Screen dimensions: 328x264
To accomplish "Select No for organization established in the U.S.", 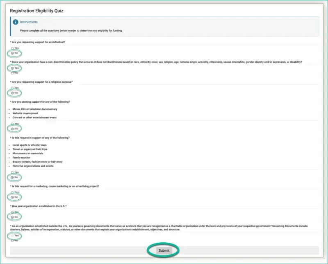I will click(12, 217).
